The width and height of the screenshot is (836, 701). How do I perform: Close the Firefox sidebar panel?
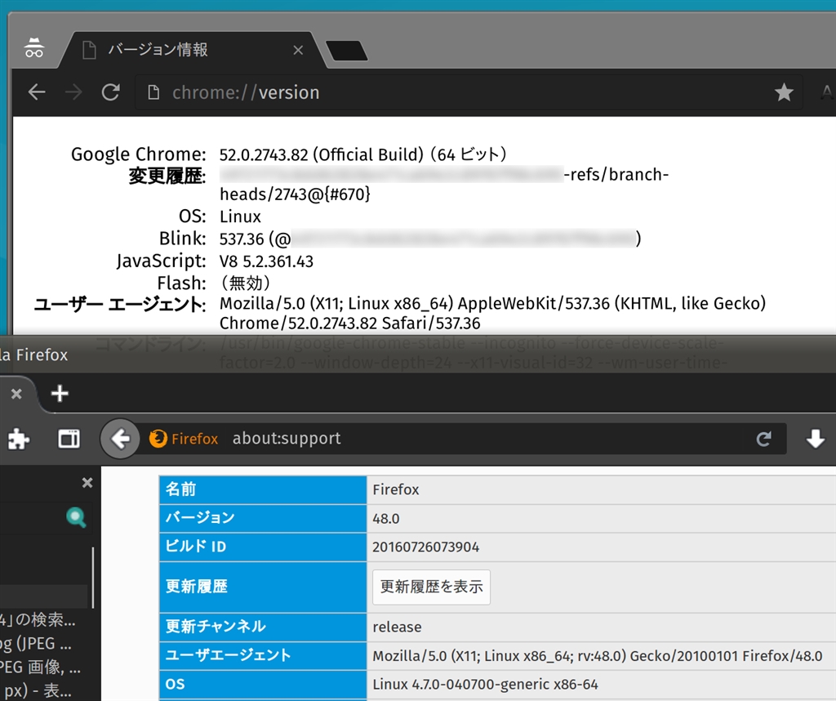(87, 483)
